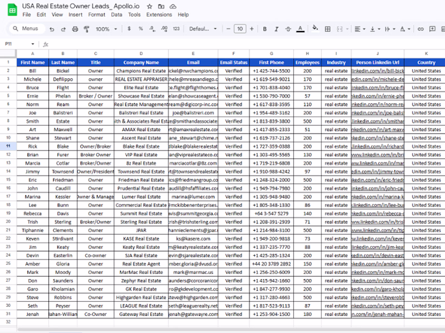Toggle strikethrough formatting
The image size is (445, 333).
[x=288, y=29]
